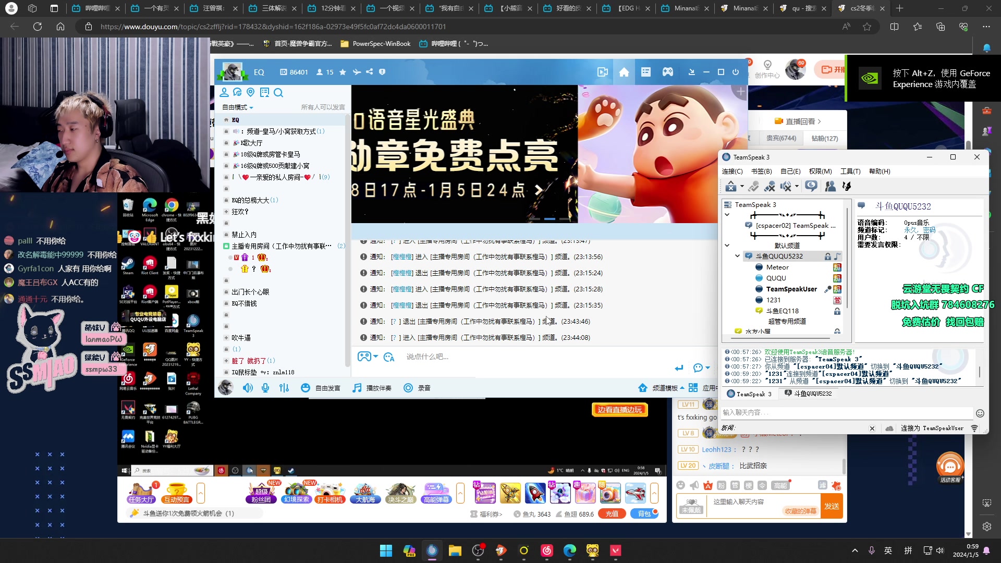Viewport: 1001px width, 563px height.
Task: Open the list panel icon in YY header
Action: pos(646,72)
